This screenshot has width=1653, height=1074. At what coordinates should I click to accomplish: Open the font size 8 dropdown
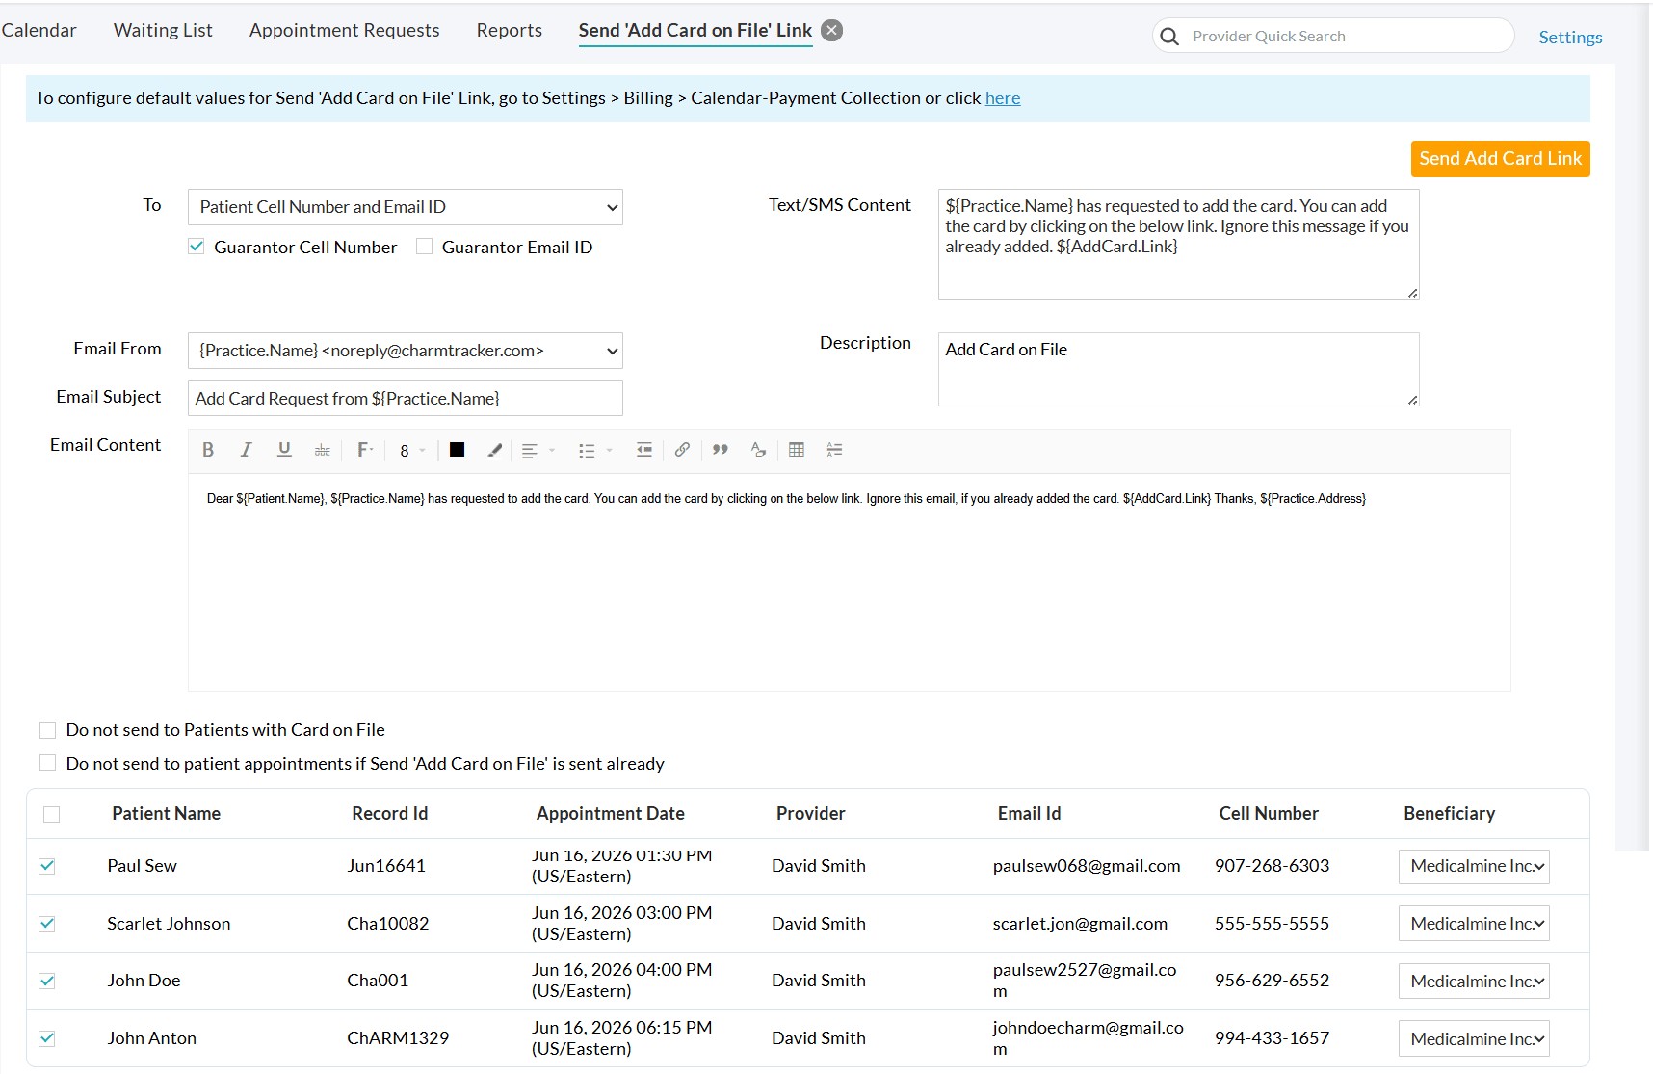(412, 451)
